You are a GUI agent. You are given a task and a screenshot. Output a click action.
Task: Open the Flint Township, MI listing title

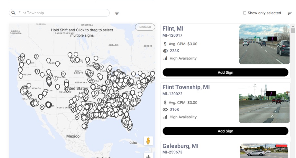[186, 87]
